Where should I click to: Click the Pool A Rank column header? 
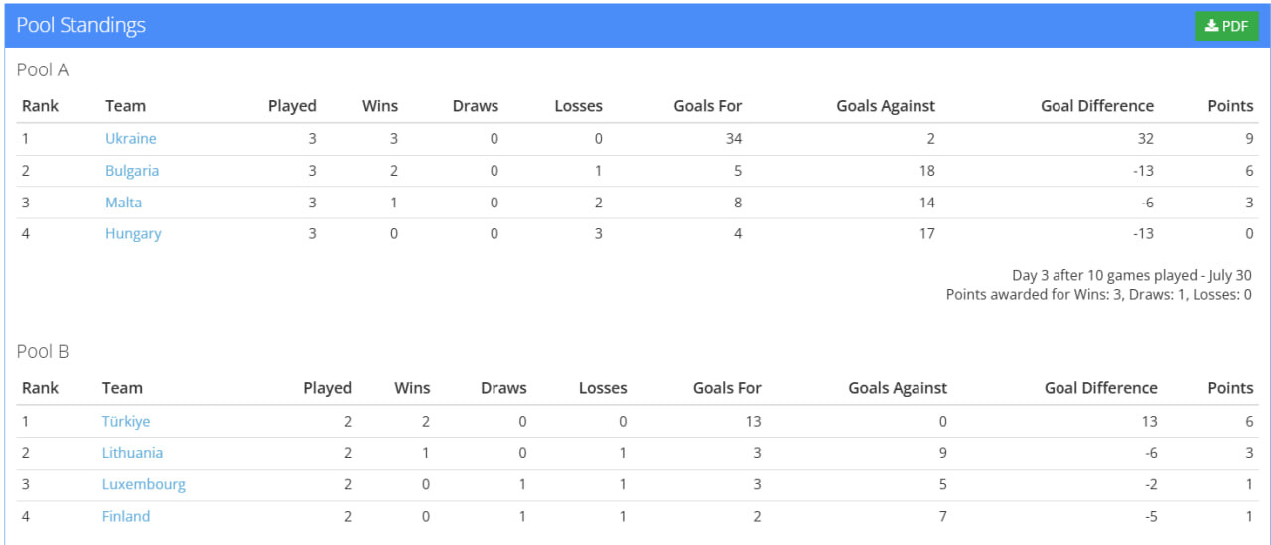[x=40, y=106]
